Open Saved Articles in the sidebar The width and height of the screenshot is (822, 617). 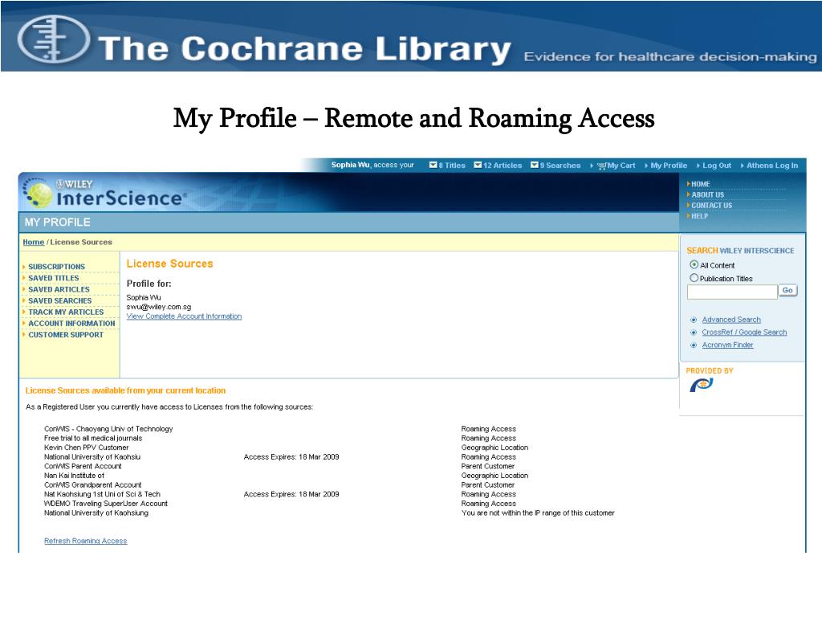(59, 289)
